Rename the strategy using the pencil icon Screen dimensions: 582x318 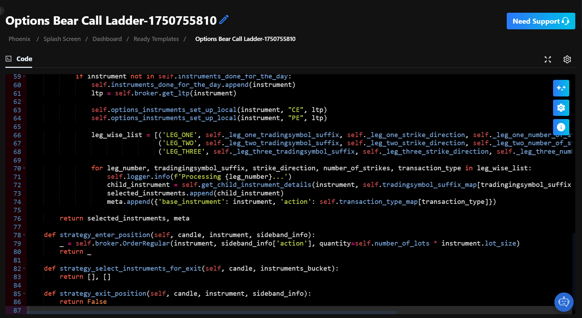[224, 20]
